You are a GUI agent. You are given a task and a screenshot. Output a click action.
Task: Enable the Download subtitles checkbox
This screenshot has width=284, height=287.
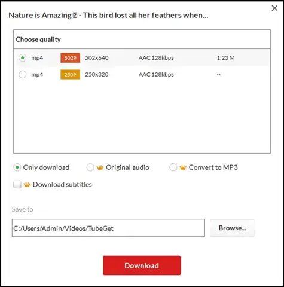coord(17,185)
